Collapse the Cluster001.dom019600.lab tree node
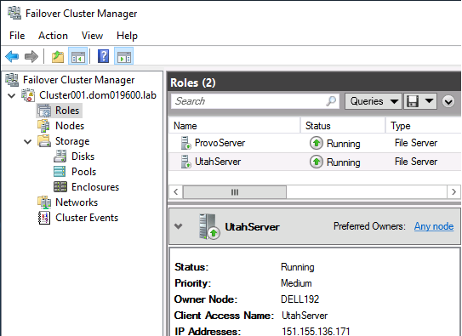Screen dimensions: 462x336 click(x=12, y=95)
